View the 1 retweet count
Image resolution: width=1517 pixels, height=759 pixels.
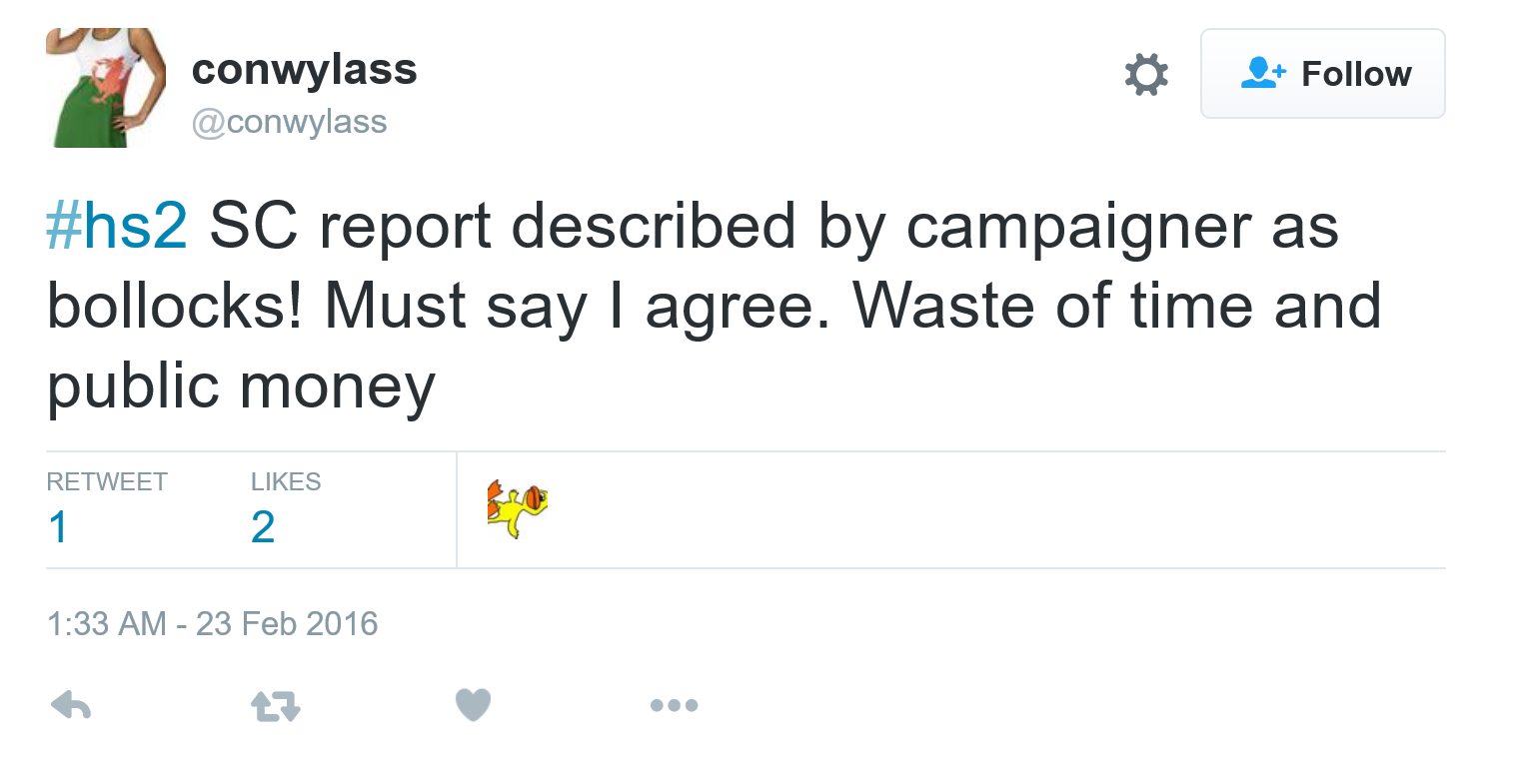click(58, 526)
